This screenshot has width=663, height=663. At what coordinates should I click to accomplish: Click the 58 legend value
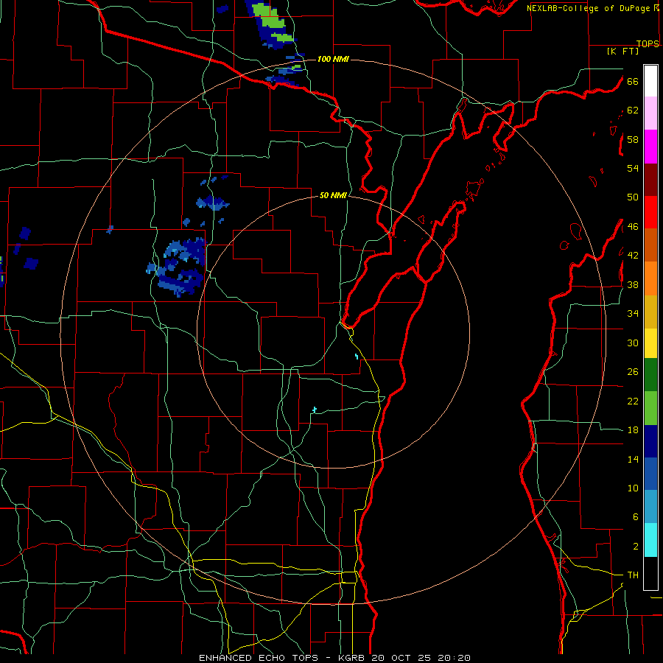pos(633,139)
